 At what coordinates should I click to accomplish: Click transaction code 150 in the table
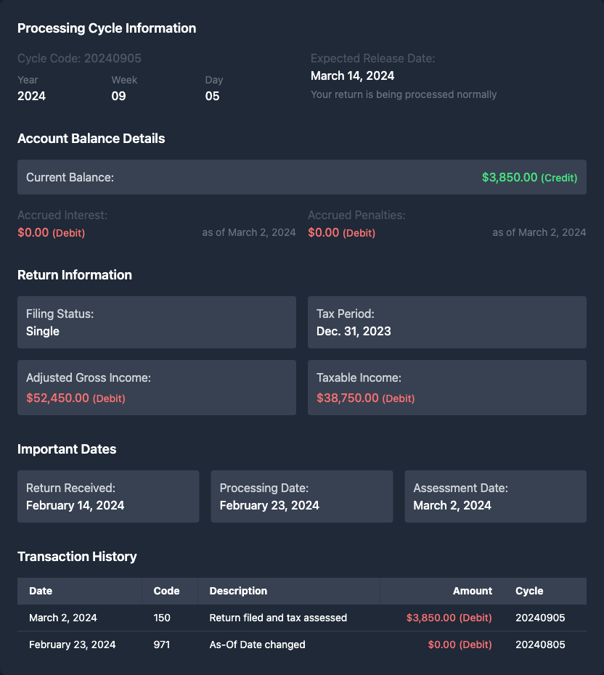162,618
